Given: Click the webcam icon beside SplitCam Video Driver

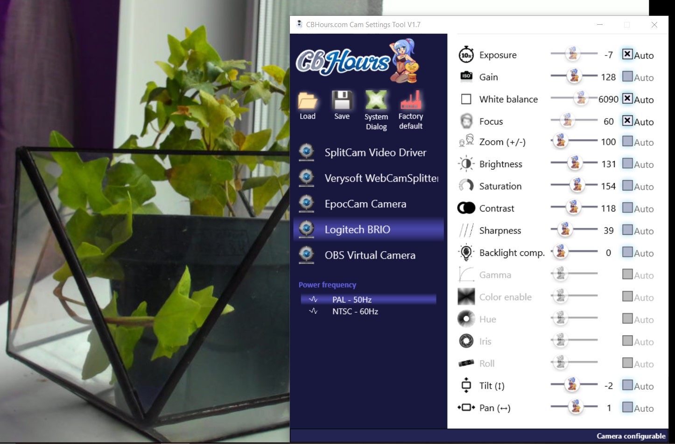Looking at the screenshot, I should [x=306, y=152].
